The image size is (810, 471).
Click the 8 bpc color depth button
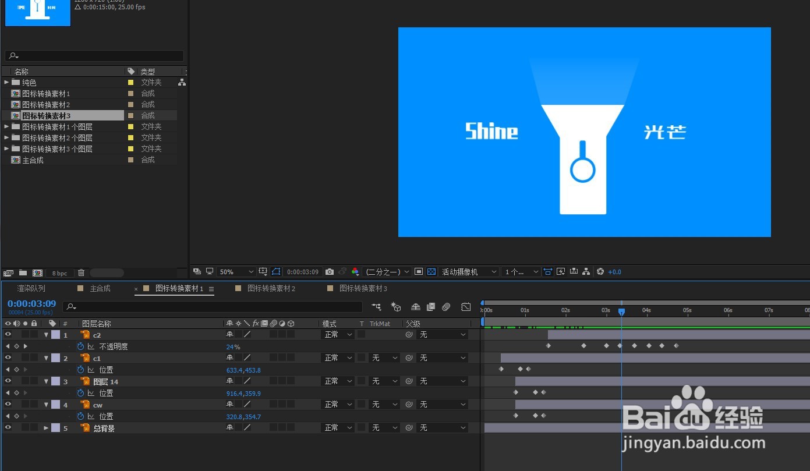click(59, 273)
